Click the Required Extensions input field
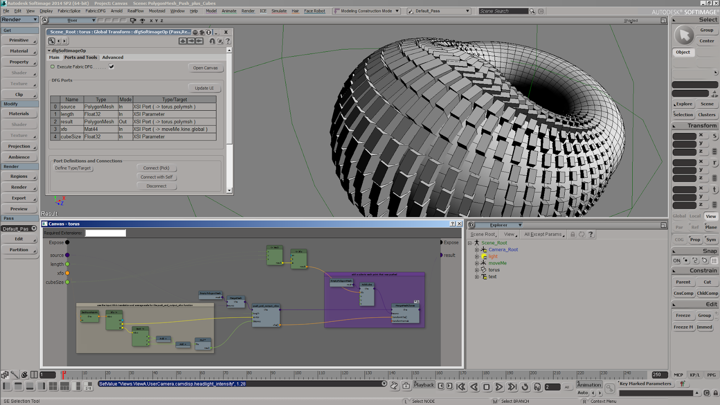 105,233
